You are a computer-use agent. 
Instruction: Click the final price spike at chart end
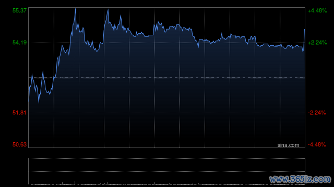pyautogui.click(x=304, y=30)
